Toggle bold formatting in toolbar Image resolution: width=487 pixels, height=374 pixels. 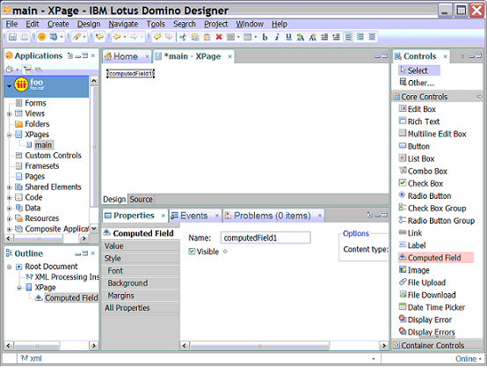265,37
